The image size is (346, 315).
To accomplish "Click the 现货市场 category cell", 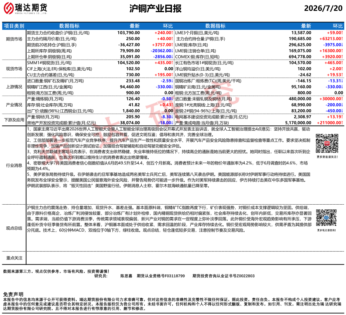I will click(14, 69).
